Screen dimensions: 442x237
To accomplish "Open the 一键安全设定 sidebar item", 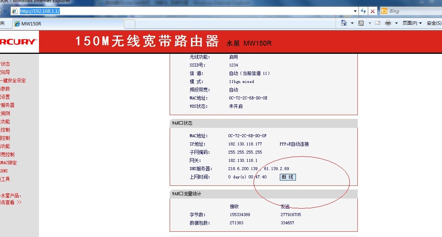I will (x=13, y=80).
